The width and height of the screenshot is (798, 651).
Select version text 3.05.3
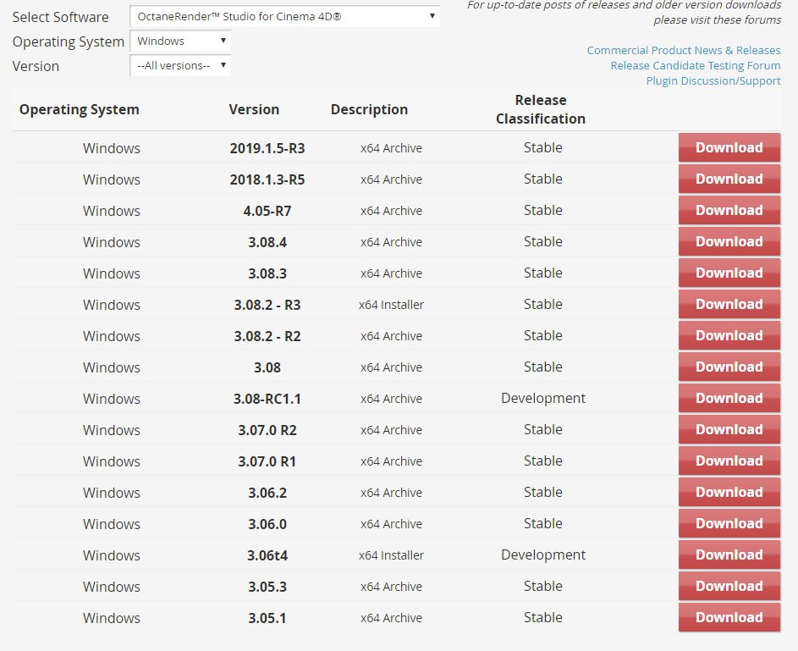click(267, 587)
